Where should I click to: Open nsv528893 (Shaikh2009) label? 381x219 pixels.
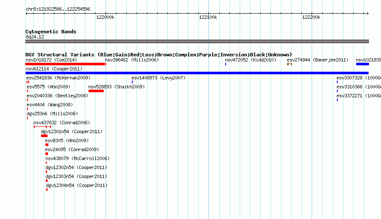(x=116, y=87)
